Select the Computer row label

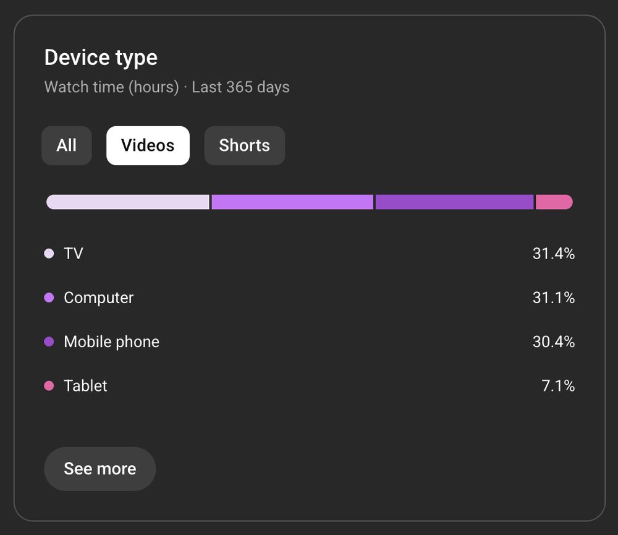click(x=98, y=298)
